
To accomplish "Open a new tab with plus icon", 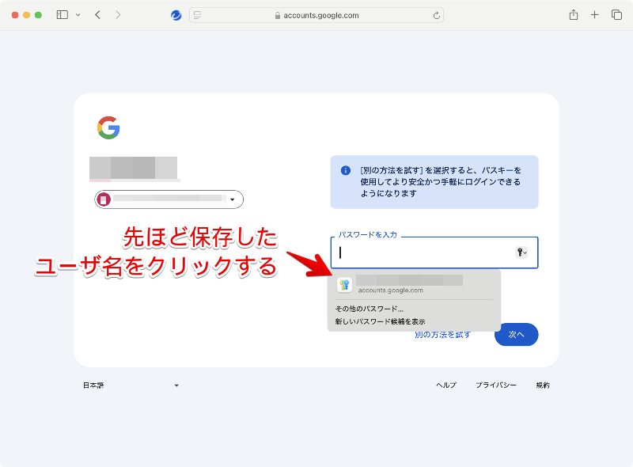I will (x=595, y=15).
